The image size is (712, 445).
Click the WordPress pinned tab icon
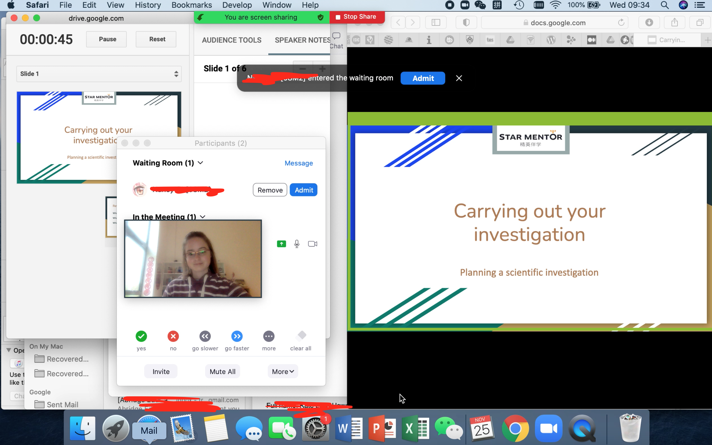pyautogui.click(x=551, y=40)
